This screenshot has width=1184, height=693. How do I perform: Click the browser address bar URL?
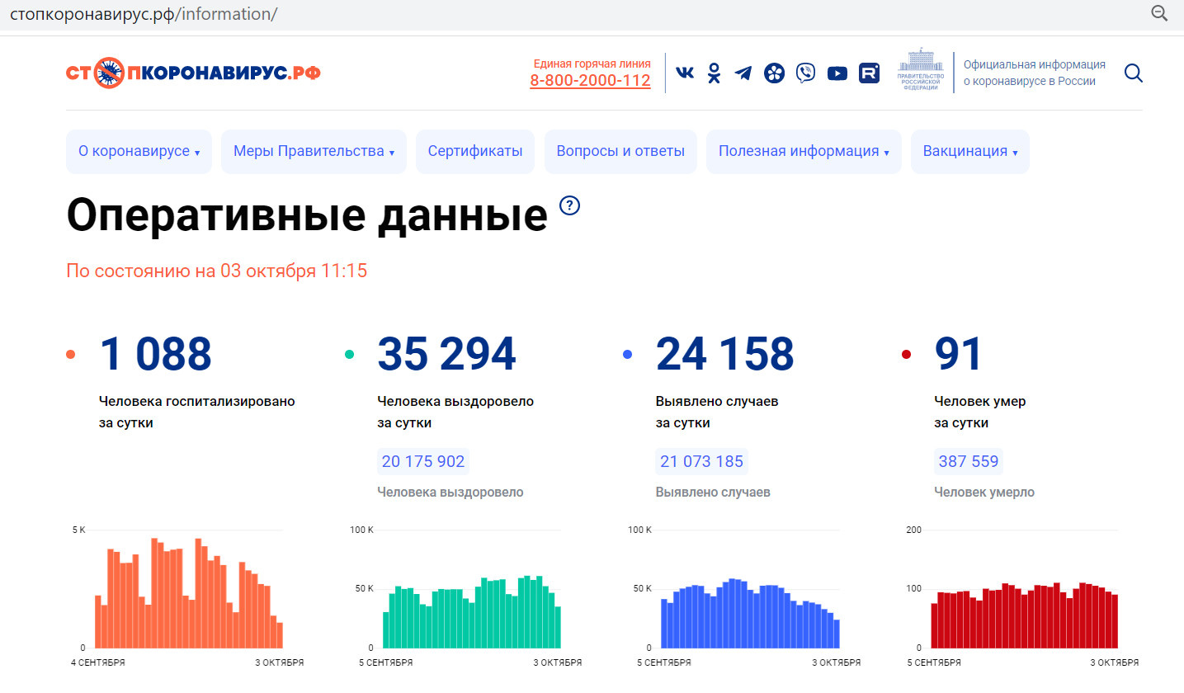tap(144, 14)
